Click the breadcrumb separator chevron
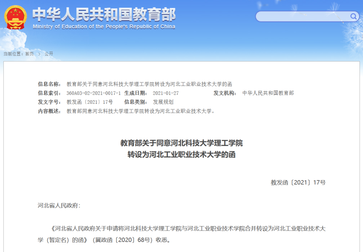This screenshot has height=252, width=363. (39, 53)
